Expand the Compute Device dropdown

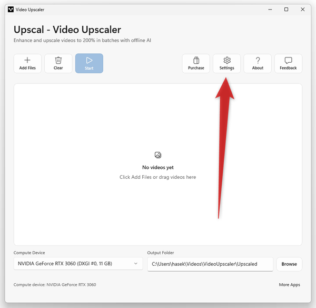(x=78, y=264)
